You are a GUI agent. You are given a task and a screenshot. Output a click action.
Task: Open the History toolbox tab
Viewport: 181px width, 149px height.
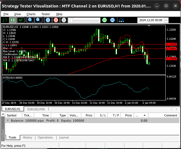pyautogui.click(x=27, y=137)
